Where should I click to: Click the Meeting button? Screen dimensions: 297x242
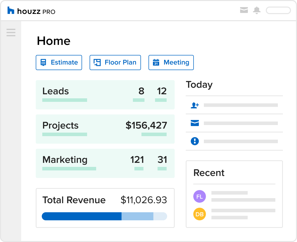pos(171,63)
